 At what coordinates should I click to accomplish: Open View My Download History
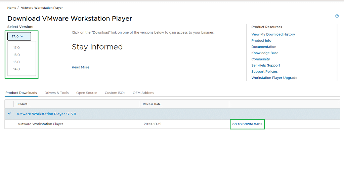(273, 34)
